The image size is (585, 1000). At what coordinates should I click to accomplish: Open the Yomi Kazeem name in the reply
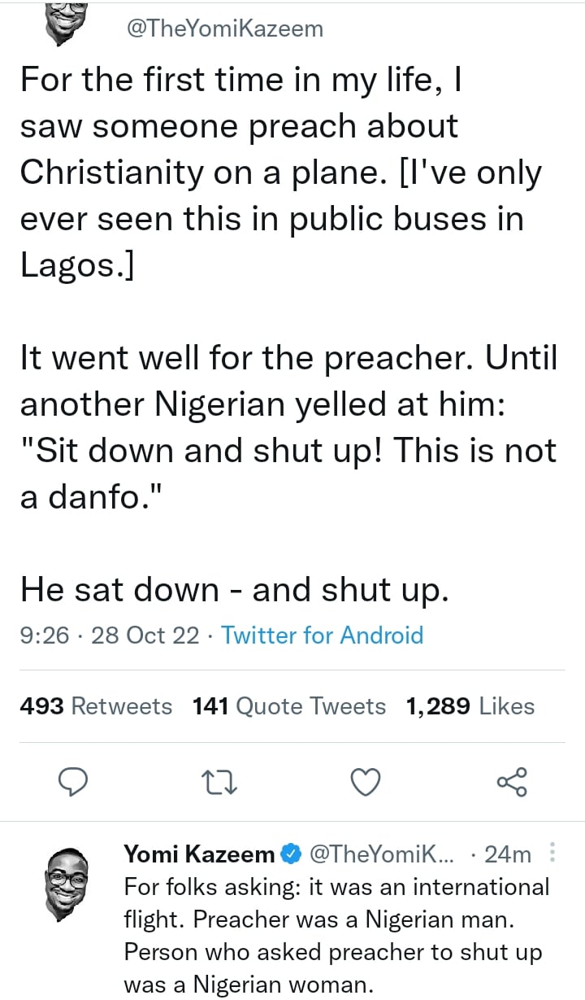coord(199,854)
